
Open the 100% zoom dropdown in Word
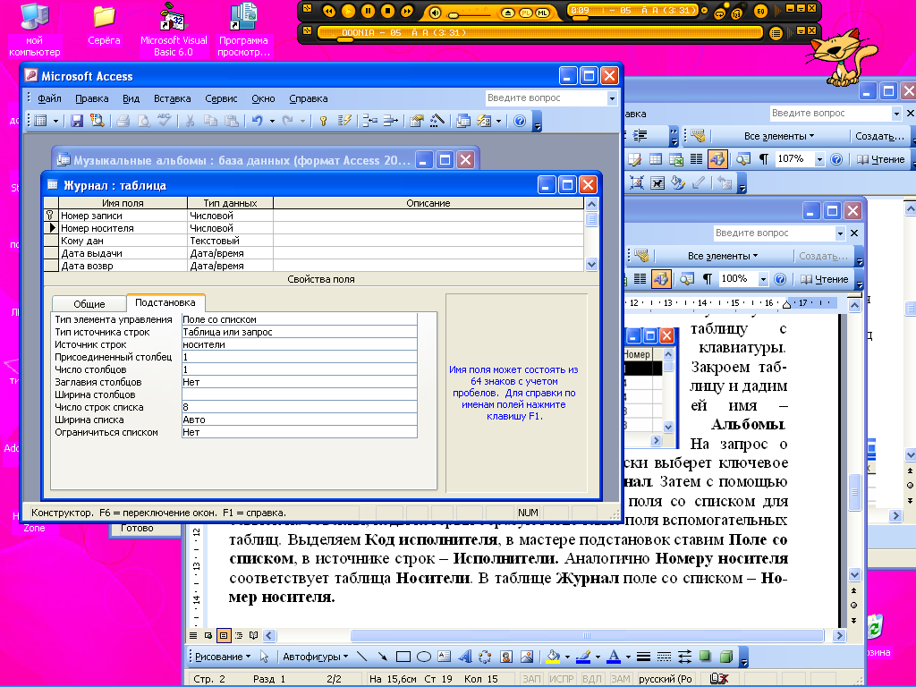tap(763, 279)
